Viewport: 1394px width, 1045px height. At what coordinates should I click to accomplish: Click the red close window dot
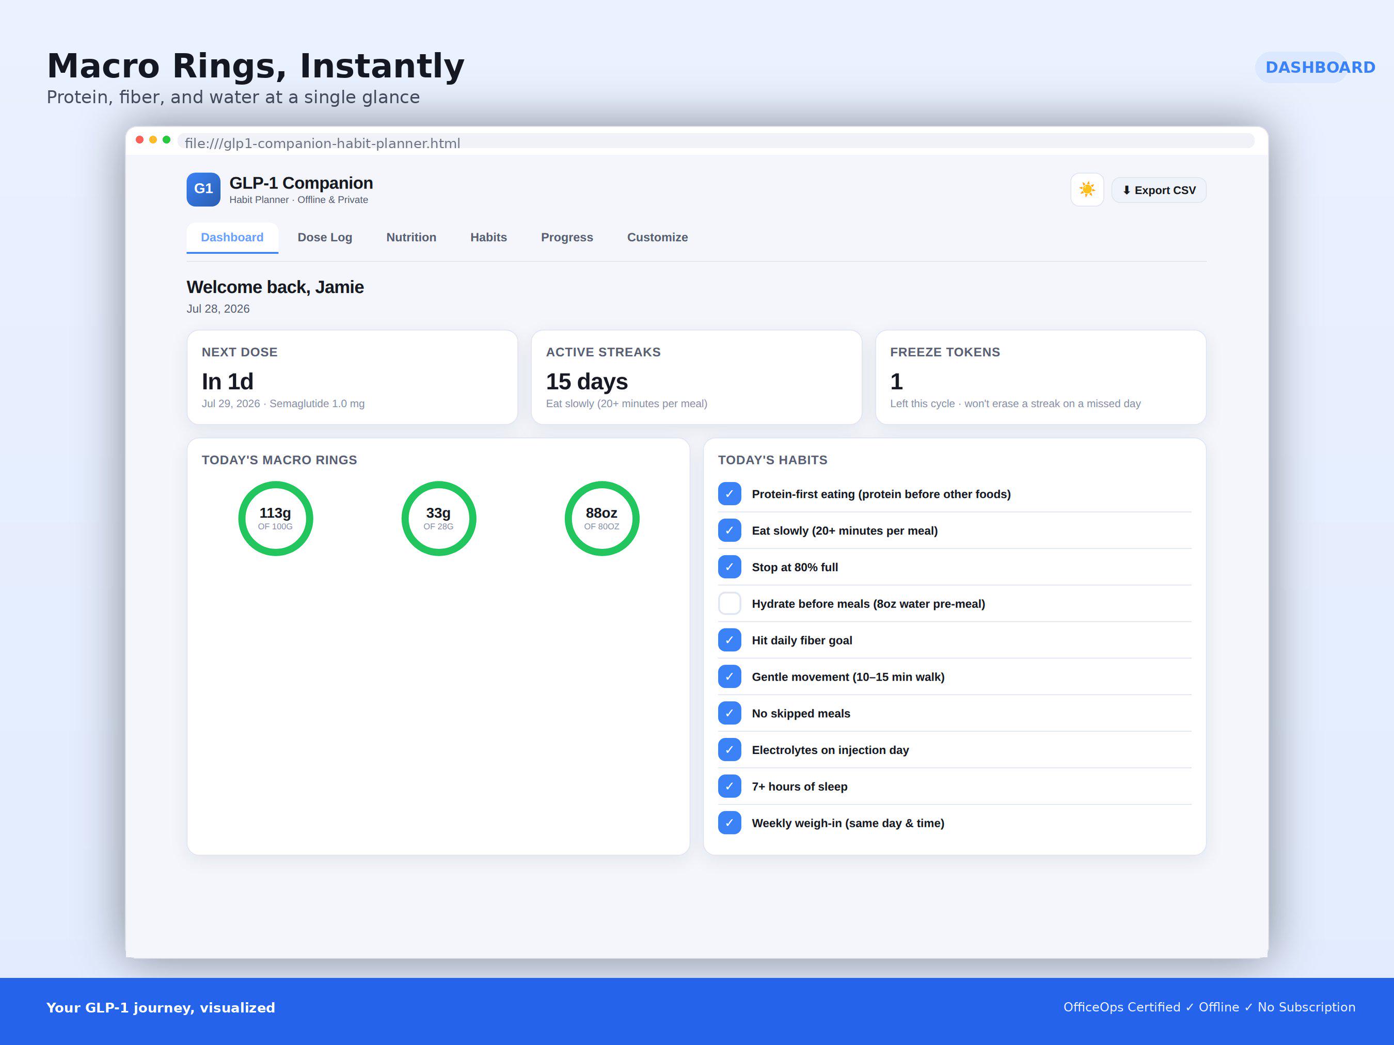point(139,140)
